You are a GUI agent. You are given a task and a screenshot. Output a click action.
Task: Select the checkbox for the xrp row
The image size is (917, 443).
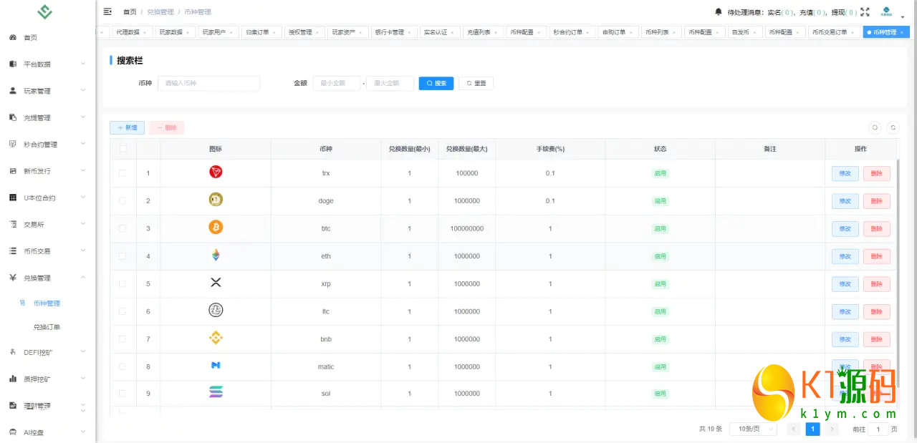click(x=123, y=283)
